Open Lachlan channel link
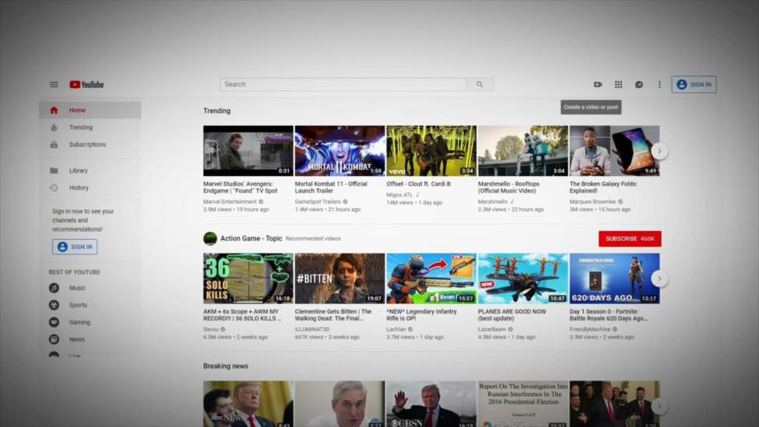 pos(396,330)
